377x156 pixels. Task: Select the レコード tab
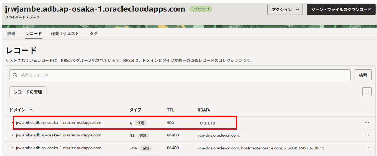pyautogui.click(x=34, y=34)
